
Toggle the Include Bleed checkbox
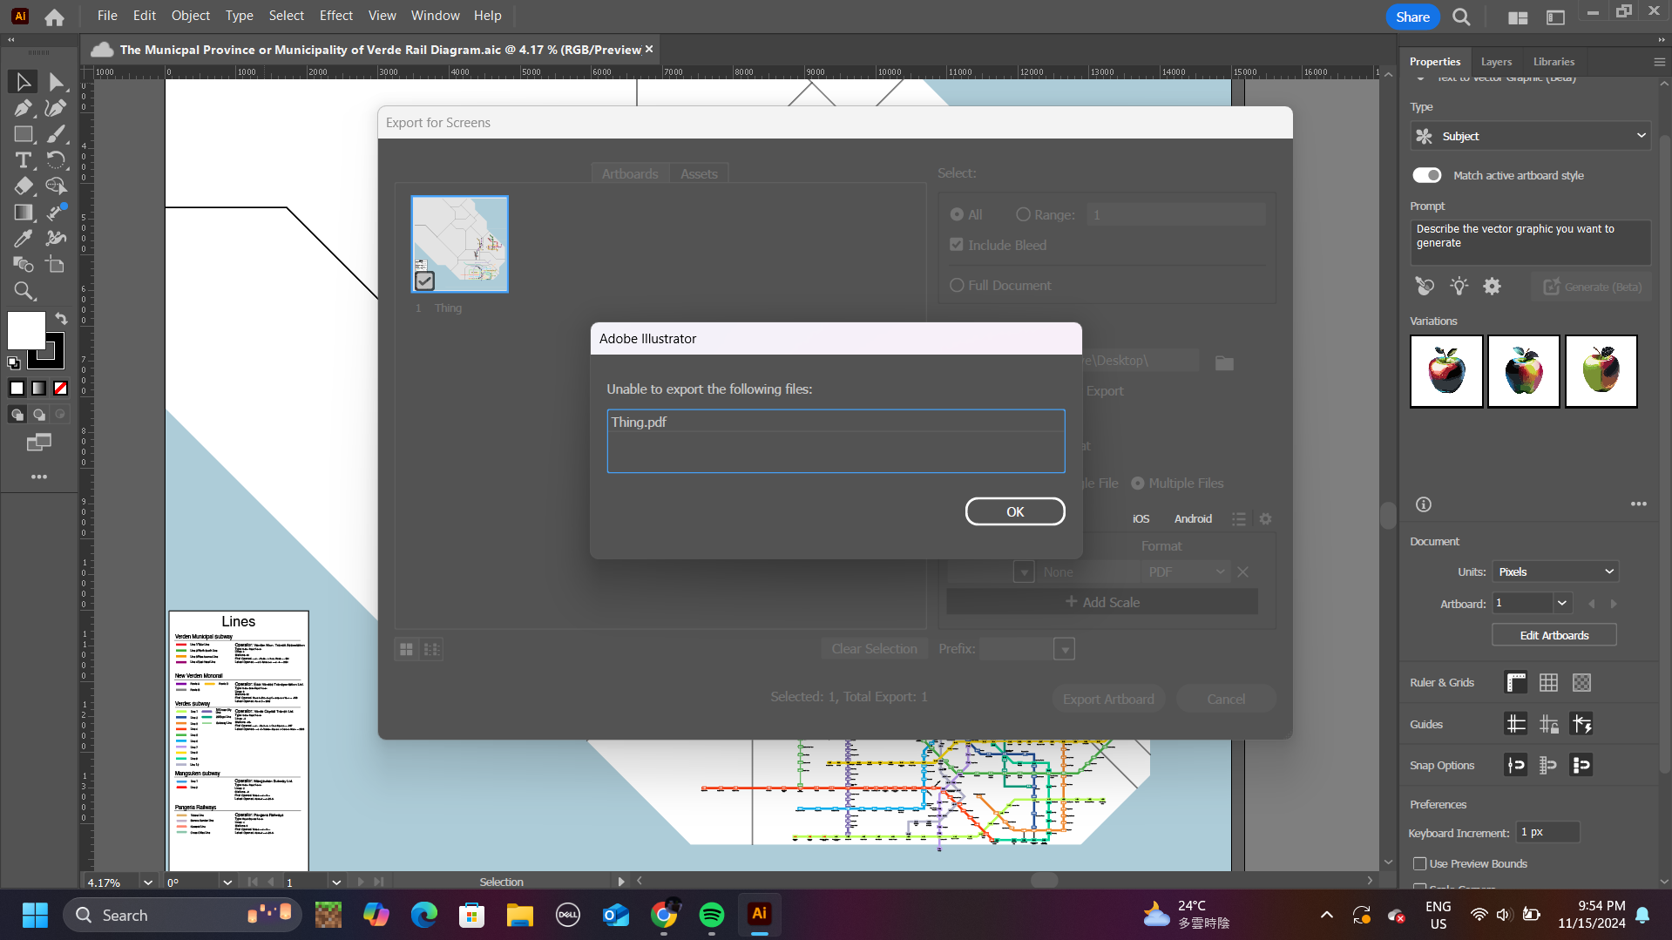(957, 245)
